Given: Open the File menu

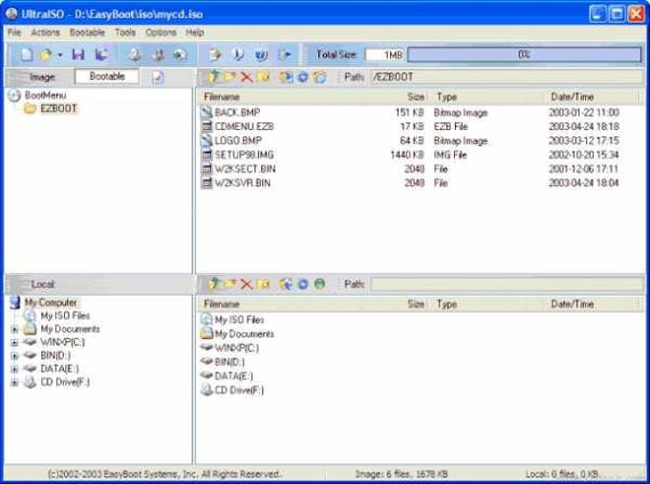Looking at the screenshot, I should coord(14,32).
